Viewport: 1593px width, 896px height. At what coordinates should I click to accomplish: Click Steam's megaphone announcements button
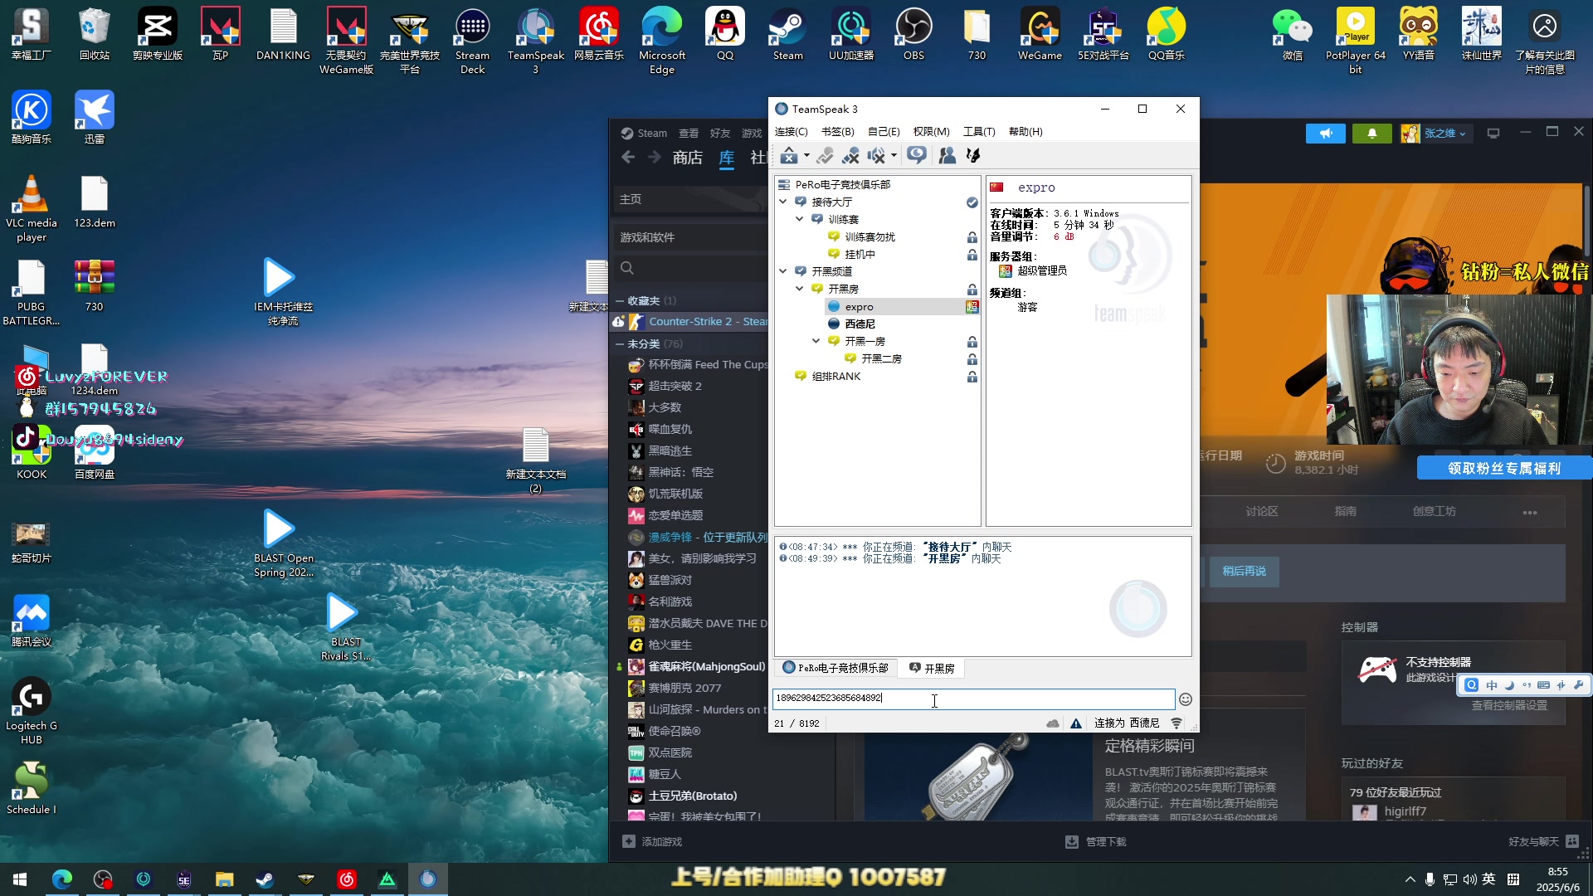(x=1326, y=134)
